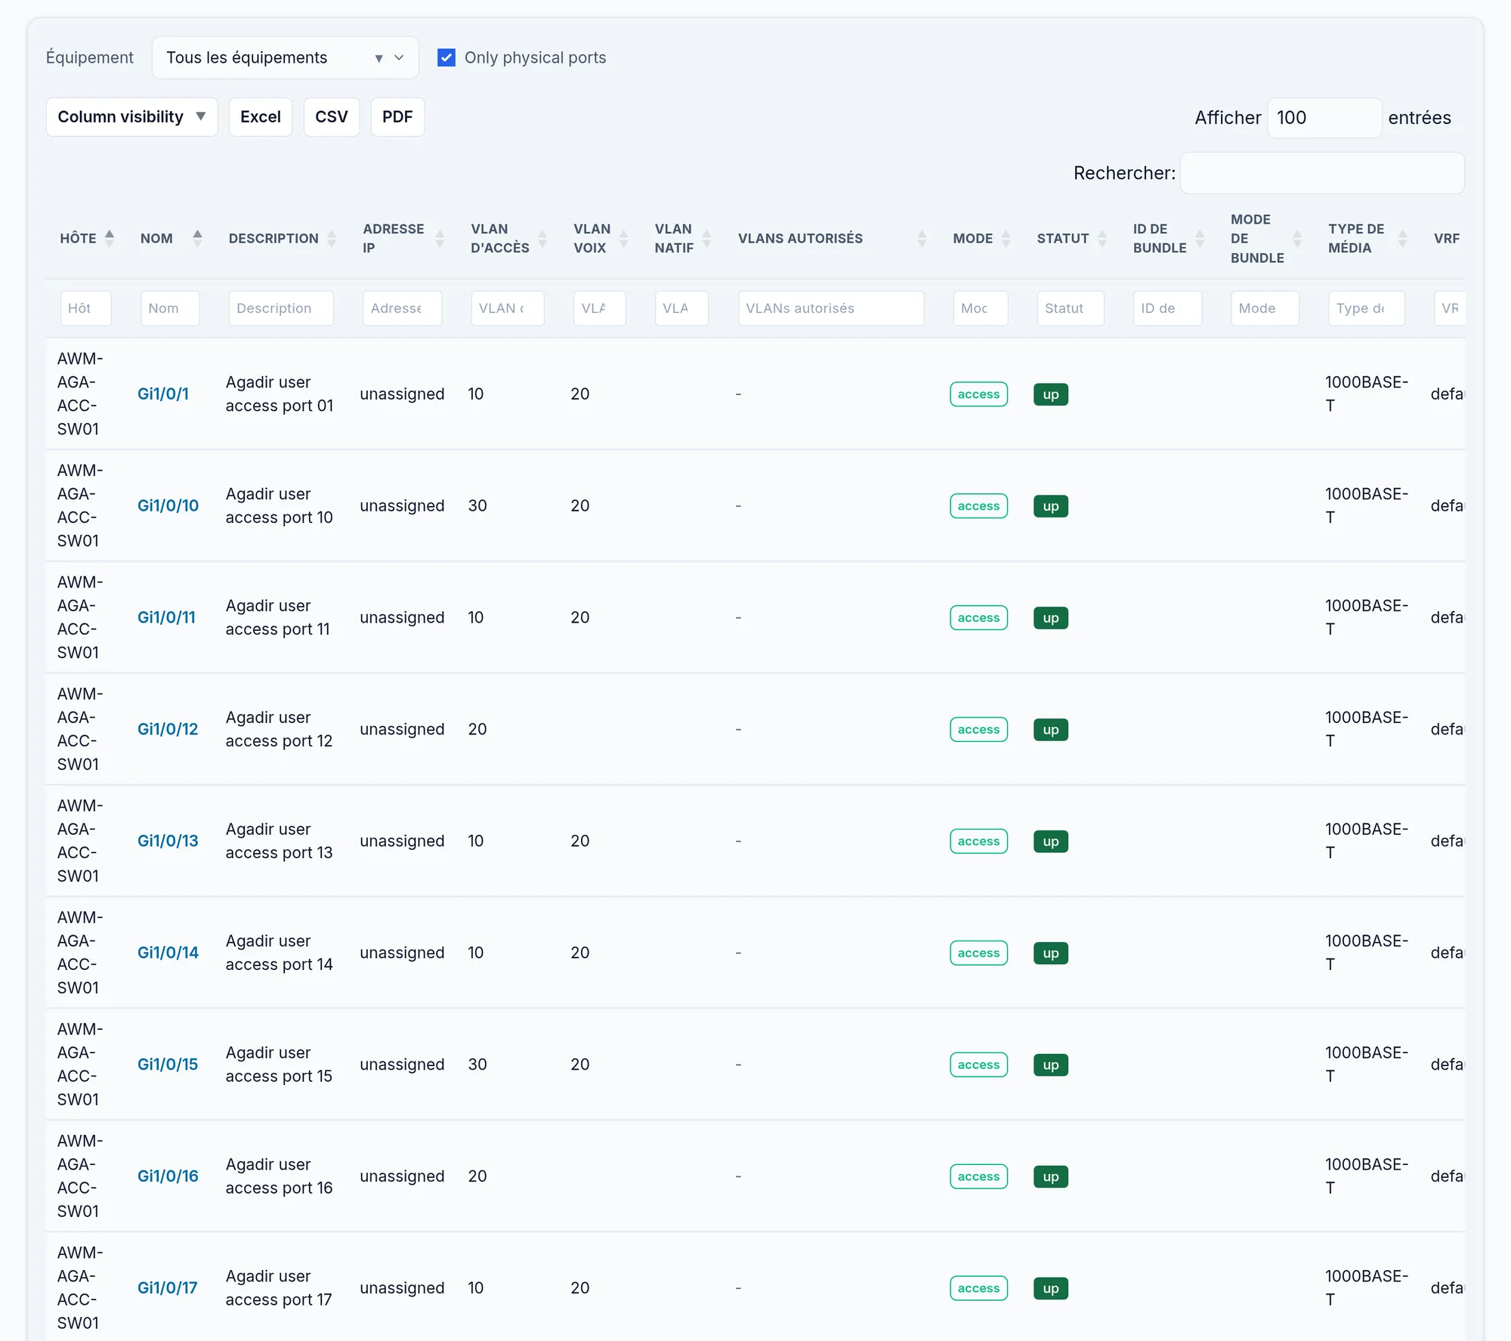Click VLAN 30 cell for Gi1/0/10
The height and width of the screenshot is (1341, 1511).
(x=477, y=505)
